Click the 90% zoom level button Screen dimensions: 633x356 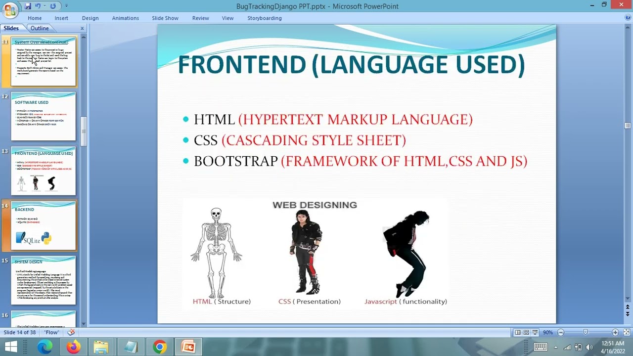(x=548, y=332)
